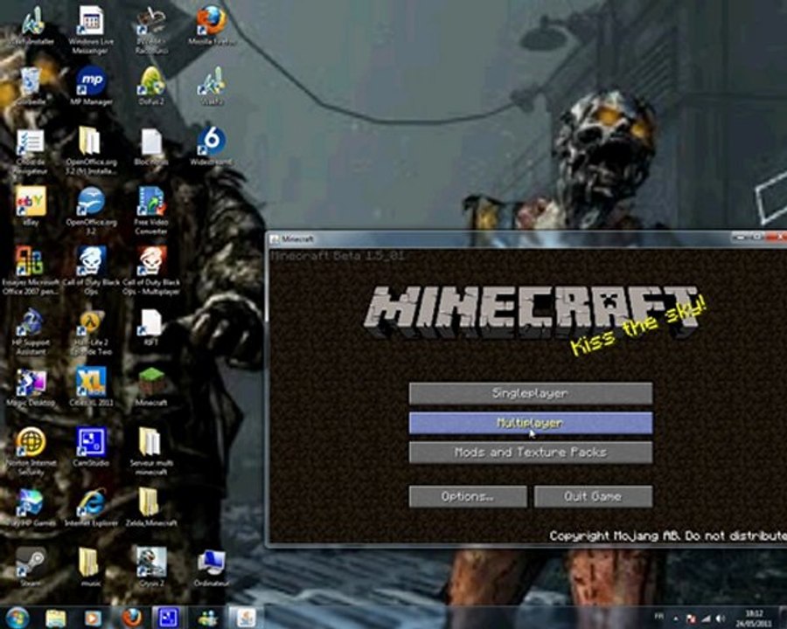Open the RIFT desktop shortcut

151,327
